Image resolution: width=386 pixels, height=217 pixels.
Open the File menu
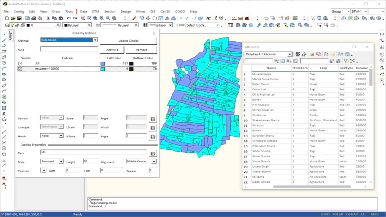pyautogui.click(x=6, y=11)
